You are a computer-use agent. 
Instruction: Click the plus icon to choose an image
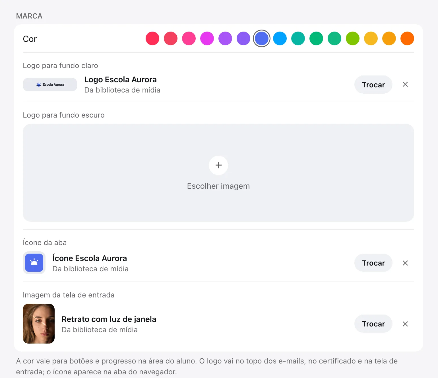click(x=218, y=165)
